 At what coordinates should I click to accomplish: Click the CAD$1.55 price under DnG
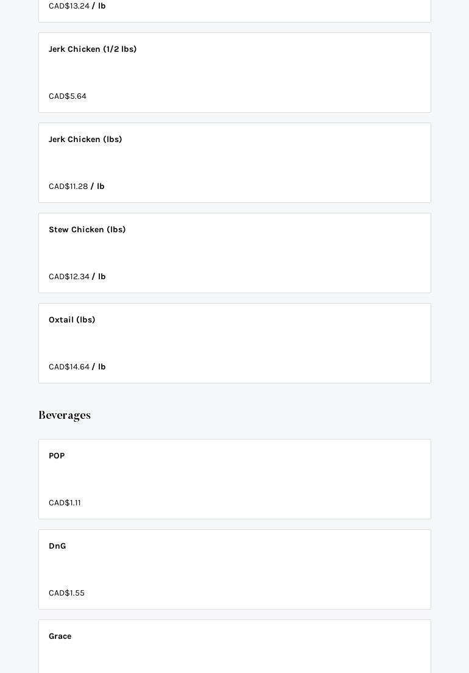click(x=66, y=593)
